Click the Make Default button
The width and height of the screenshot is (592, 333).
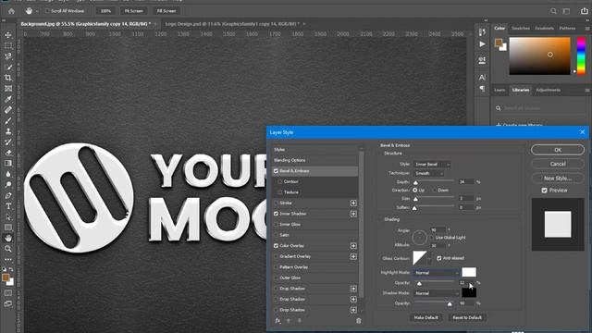425,317
